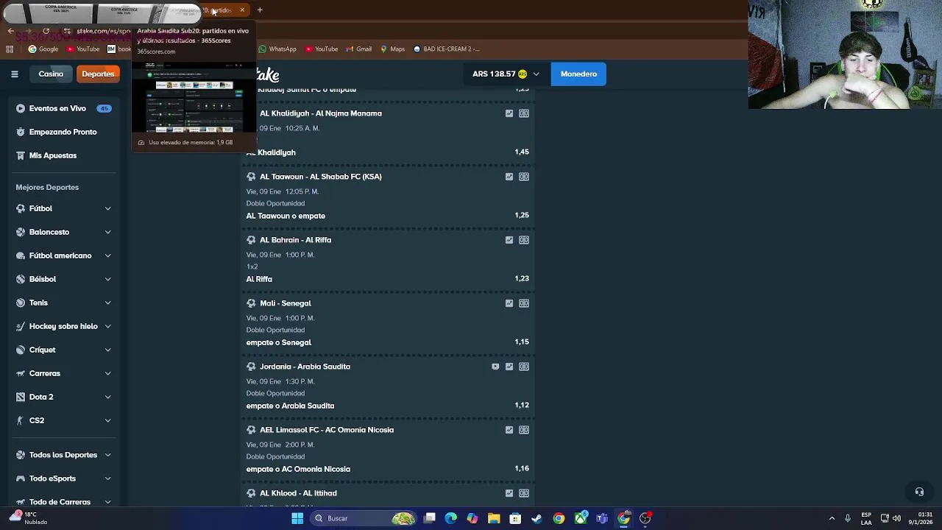The height and width of the screenshot is (530, 942).
Task: Open stats grid icon for AL Bahrain - Al Riffa
Action: 524,240
